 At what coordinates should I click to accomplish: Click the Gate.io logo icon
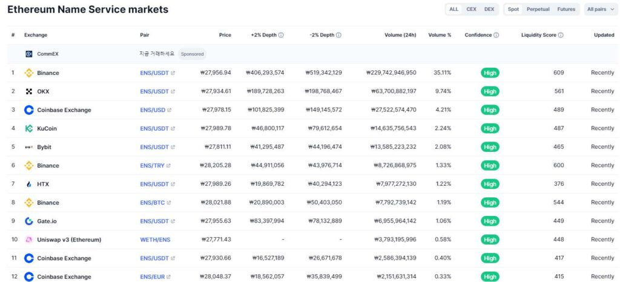[29, 221]
